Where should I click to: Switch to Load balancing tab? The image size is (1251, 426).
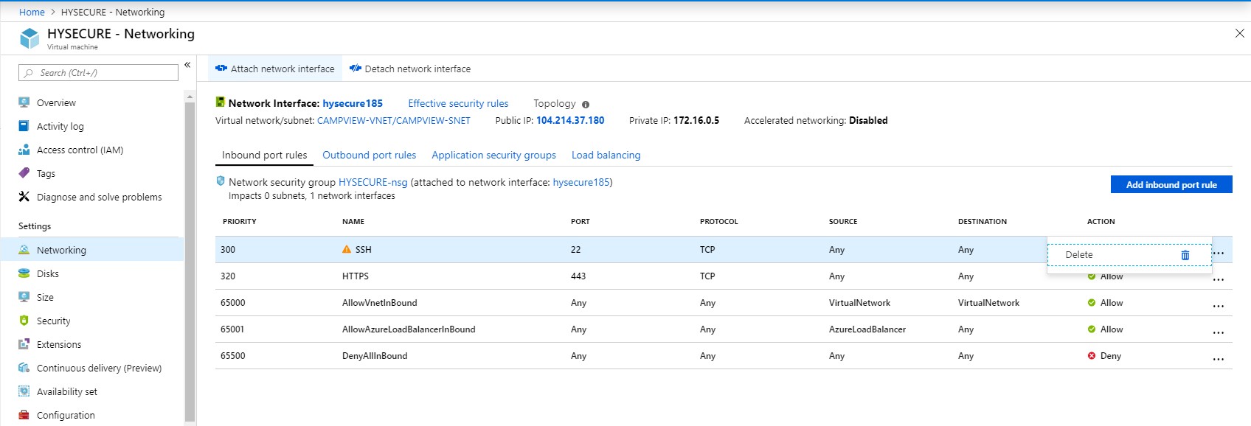(606, 155)
